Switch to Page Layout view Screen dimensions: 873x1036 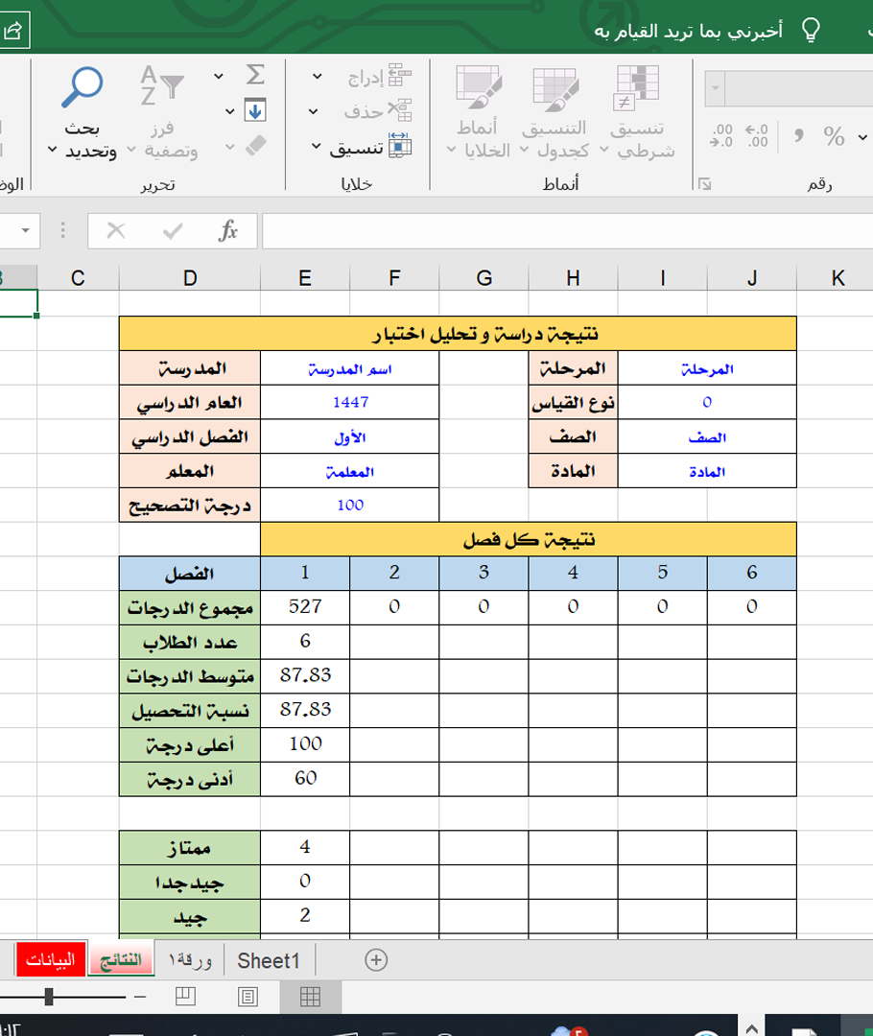pyautogui.click(x=248, y=997)
